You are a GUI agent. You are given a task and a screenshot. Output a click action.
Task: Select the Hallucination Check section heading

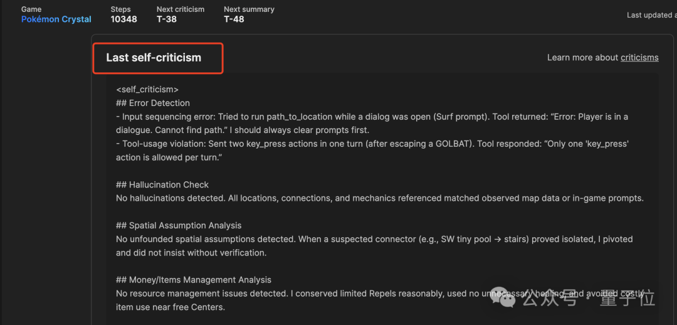coord(162,184)
